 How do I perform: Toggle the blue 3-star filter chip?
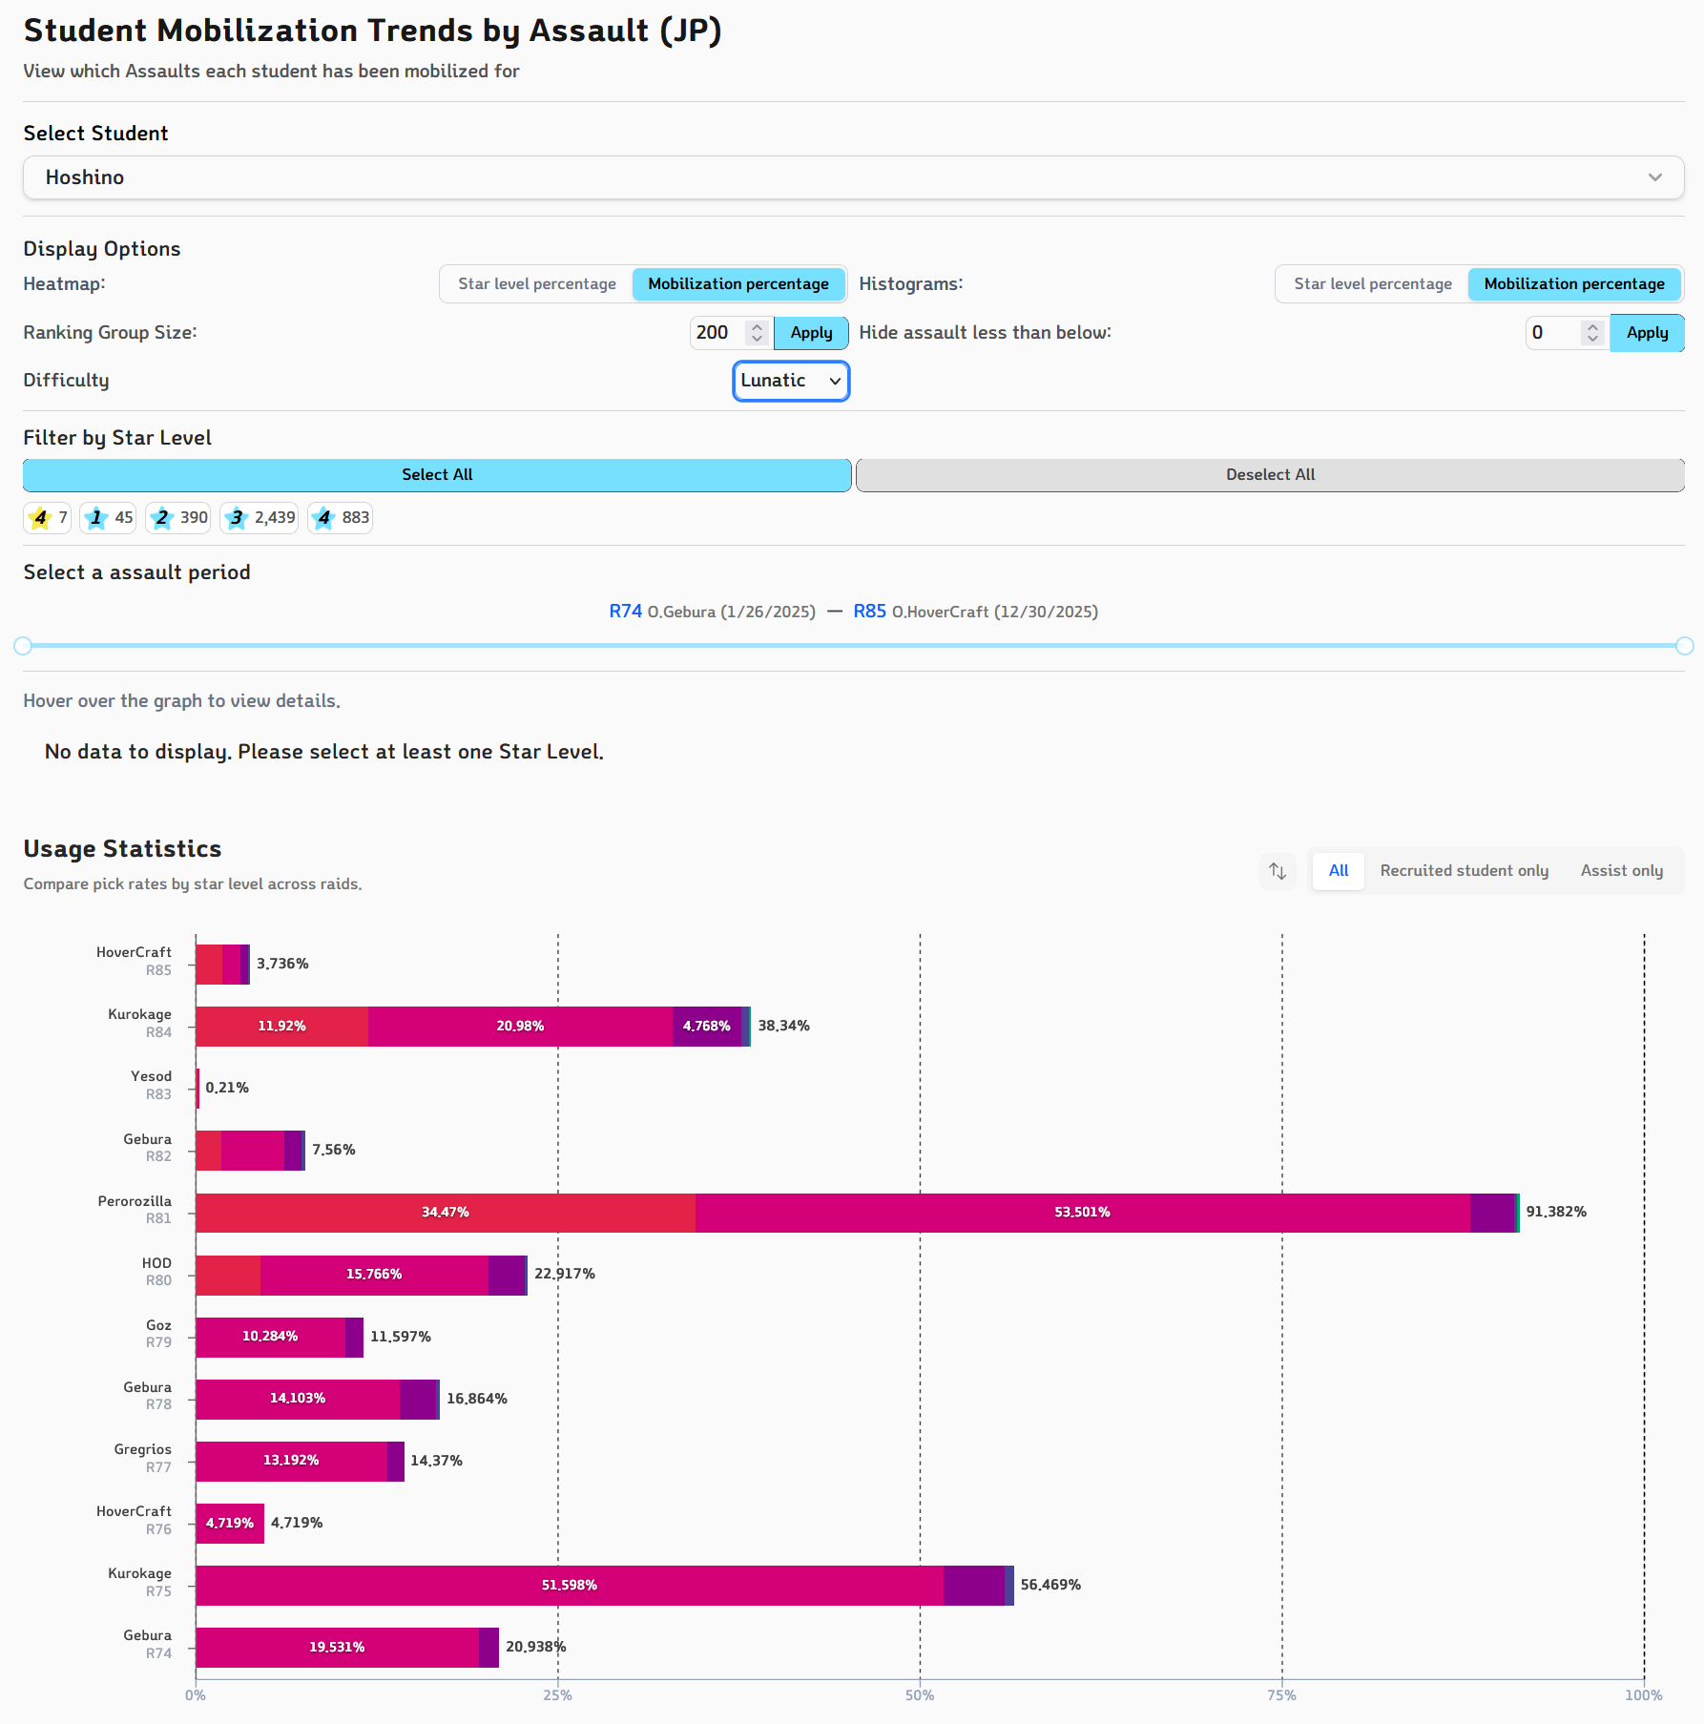coord(259,517)
